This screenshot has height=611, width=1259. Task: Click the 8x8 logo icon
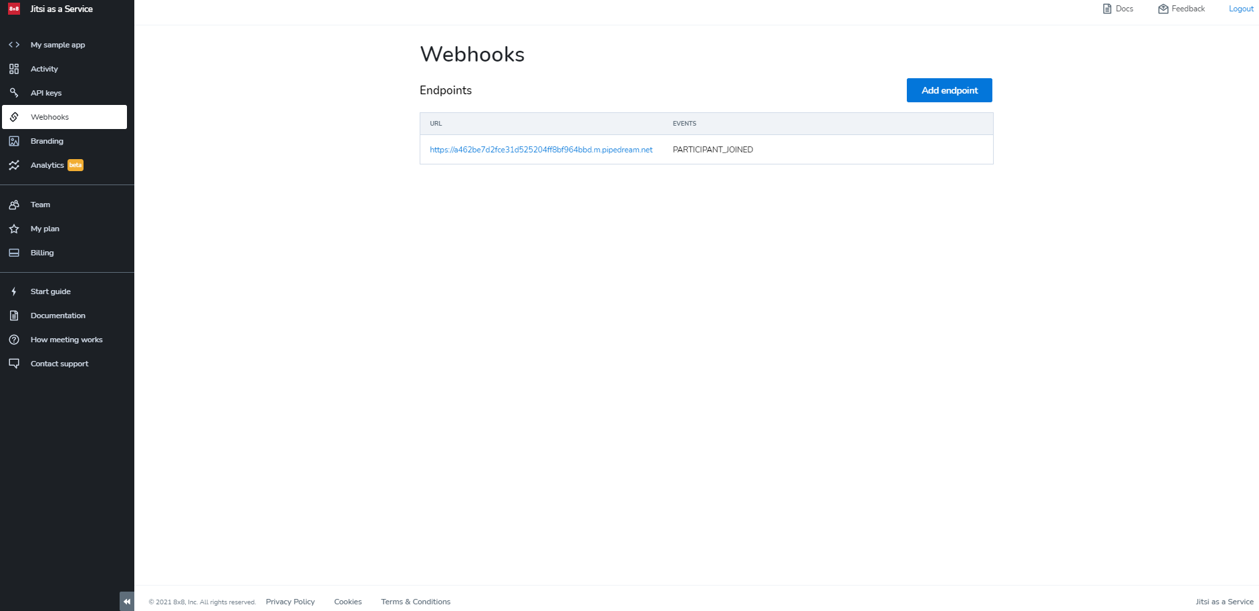point(12,9)
